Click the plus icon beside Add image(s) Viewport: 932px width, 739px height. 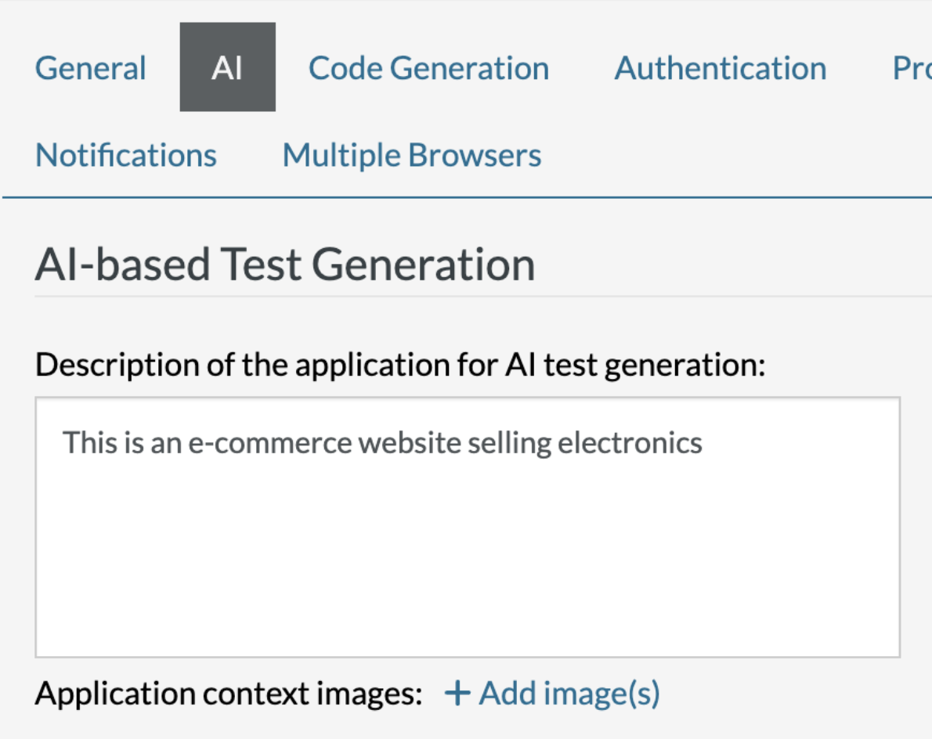[457, 694]
